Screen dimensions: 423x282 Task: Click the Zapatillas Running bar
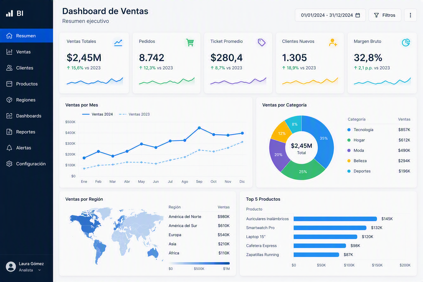click(x=316, y=255)
